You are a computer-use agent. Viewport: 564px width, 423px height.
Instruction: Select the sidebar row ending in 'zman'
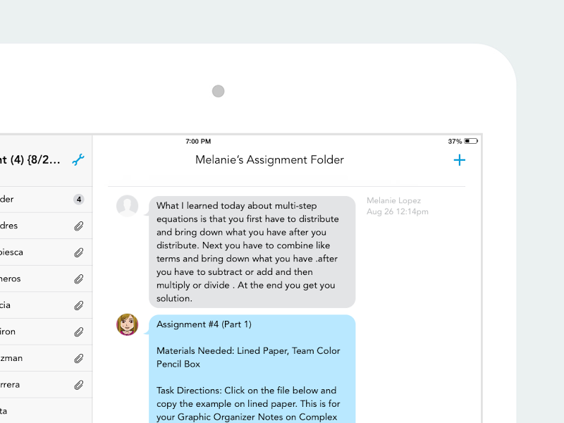pyautogui.click(x=46, y=359)
